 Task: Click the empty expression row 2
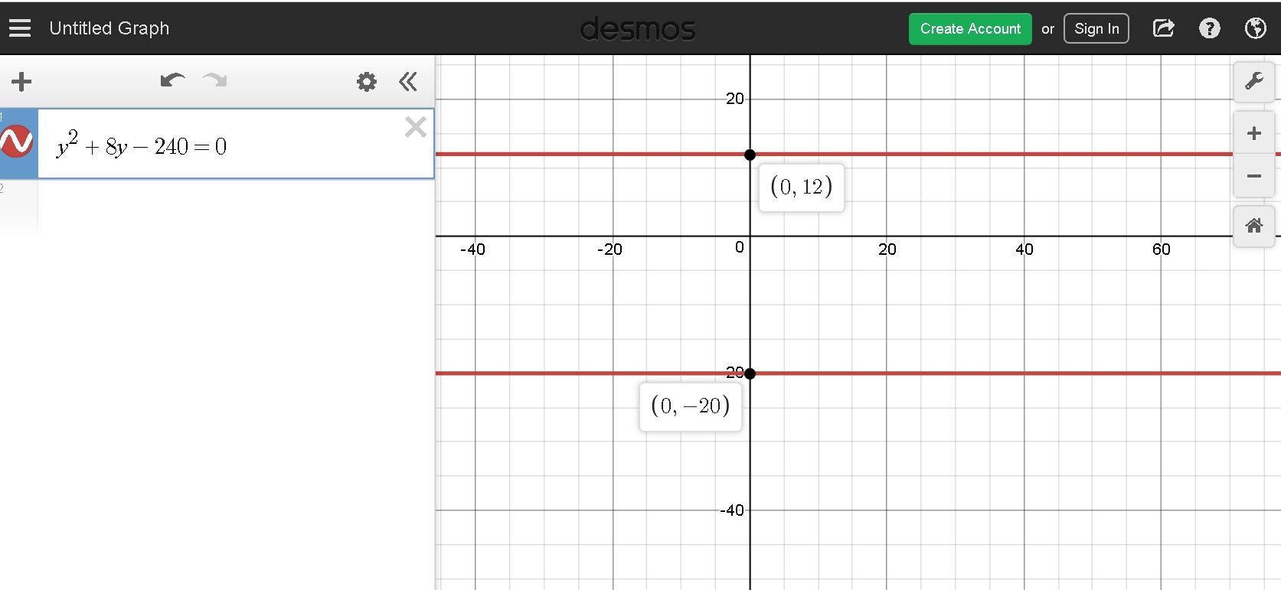230,207
